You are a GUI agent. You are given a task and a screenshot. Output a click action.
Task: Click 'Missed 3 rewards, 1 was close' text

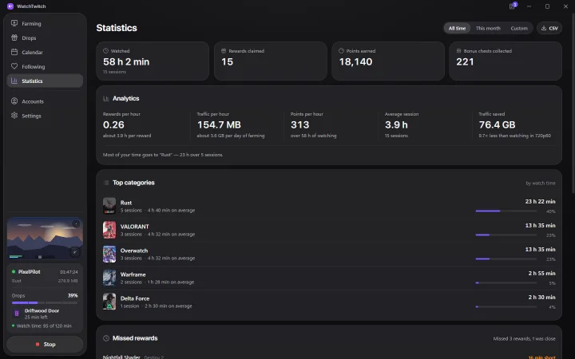pos(524,338)
